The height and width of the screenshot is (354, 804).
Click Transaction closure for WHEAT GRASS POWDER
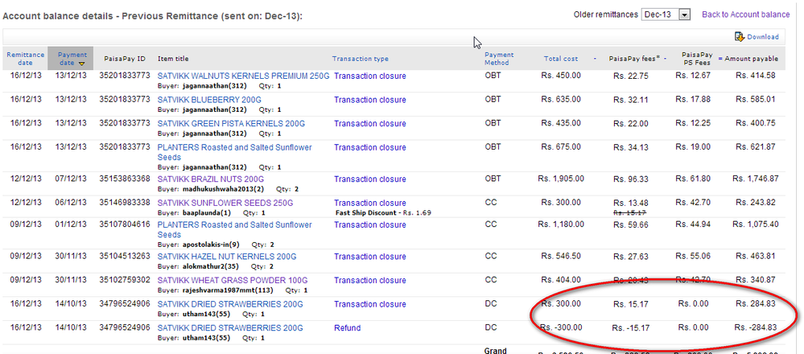click(369, 281)
